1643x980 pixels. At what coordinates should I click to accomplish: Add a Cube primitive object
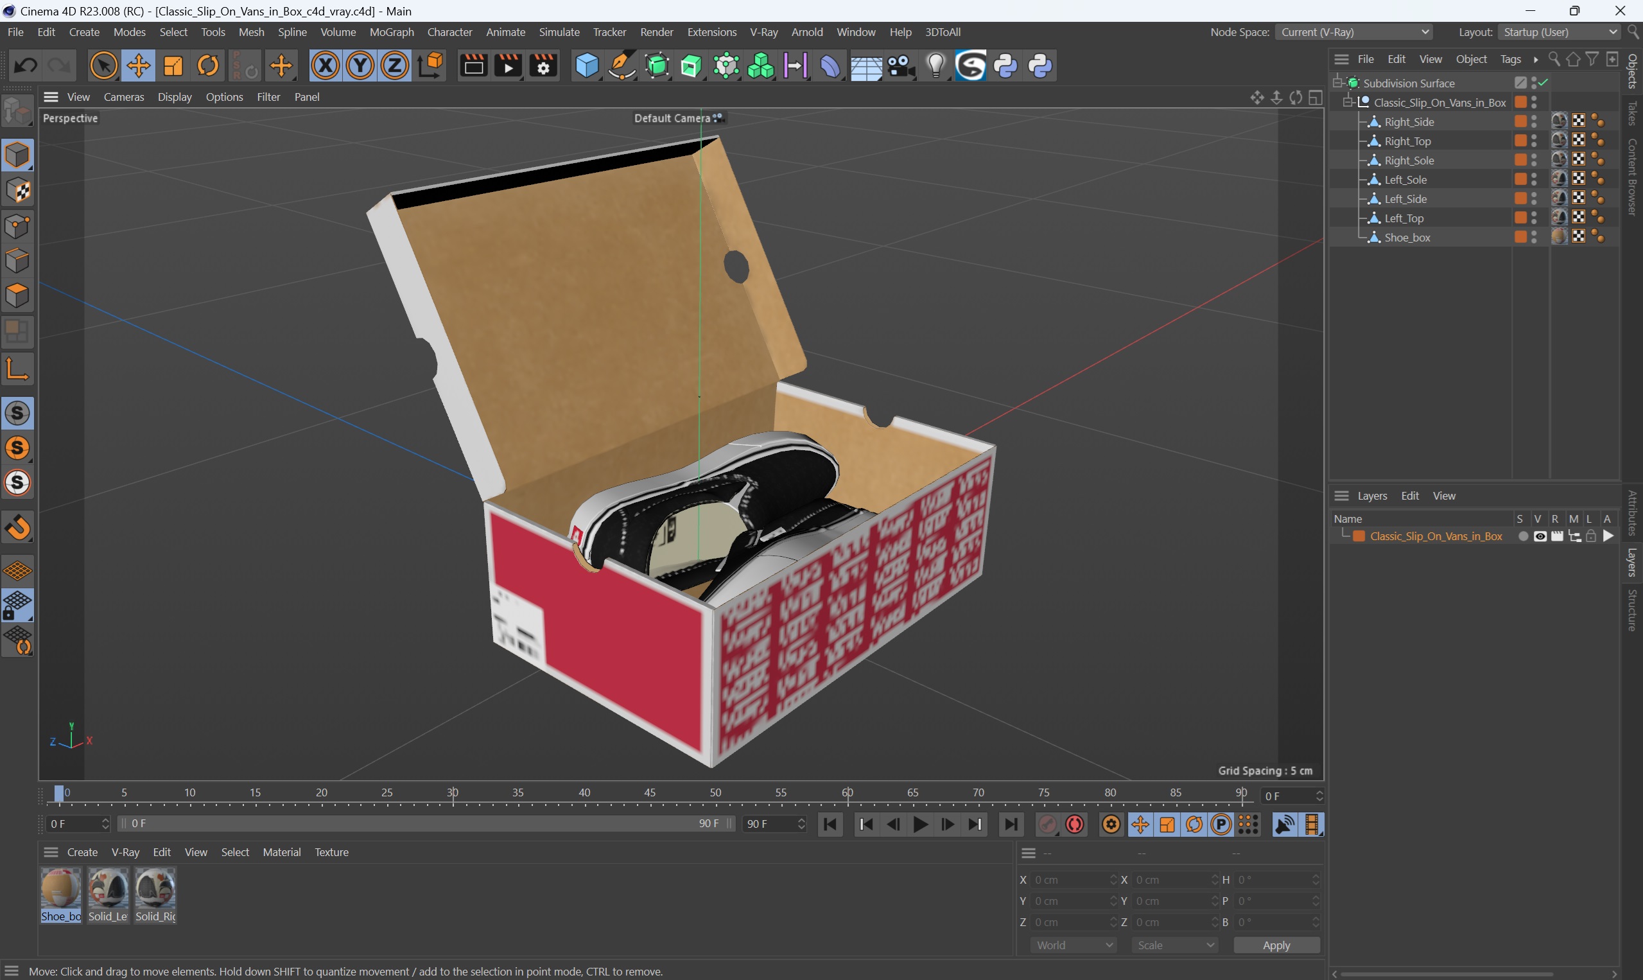[586, 66]
